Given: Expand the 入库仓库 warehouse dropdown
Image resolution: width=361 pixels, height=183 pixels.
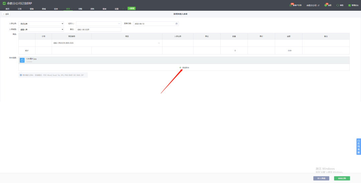Looking at the screenshot, I should click(41, 24).
